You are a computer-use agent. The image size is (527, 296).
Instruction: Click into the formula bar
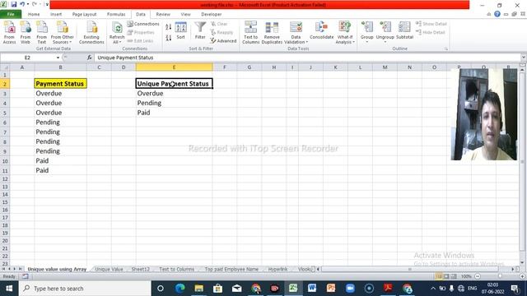click(307, 58)
